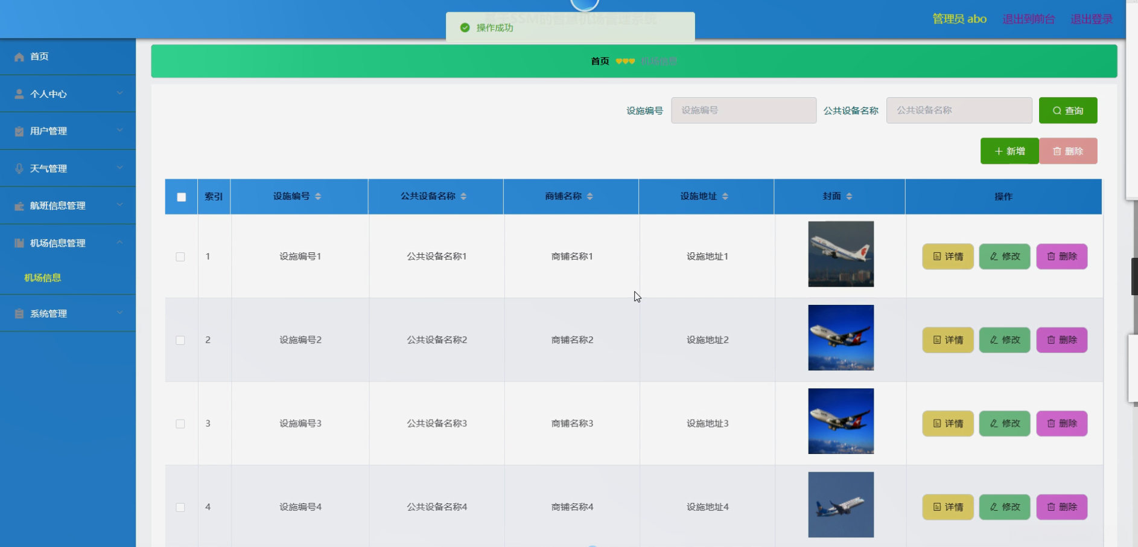Open the 个人中心 sidebar menu
Viewport: 1138px width, 547px height.
(68, 94)
